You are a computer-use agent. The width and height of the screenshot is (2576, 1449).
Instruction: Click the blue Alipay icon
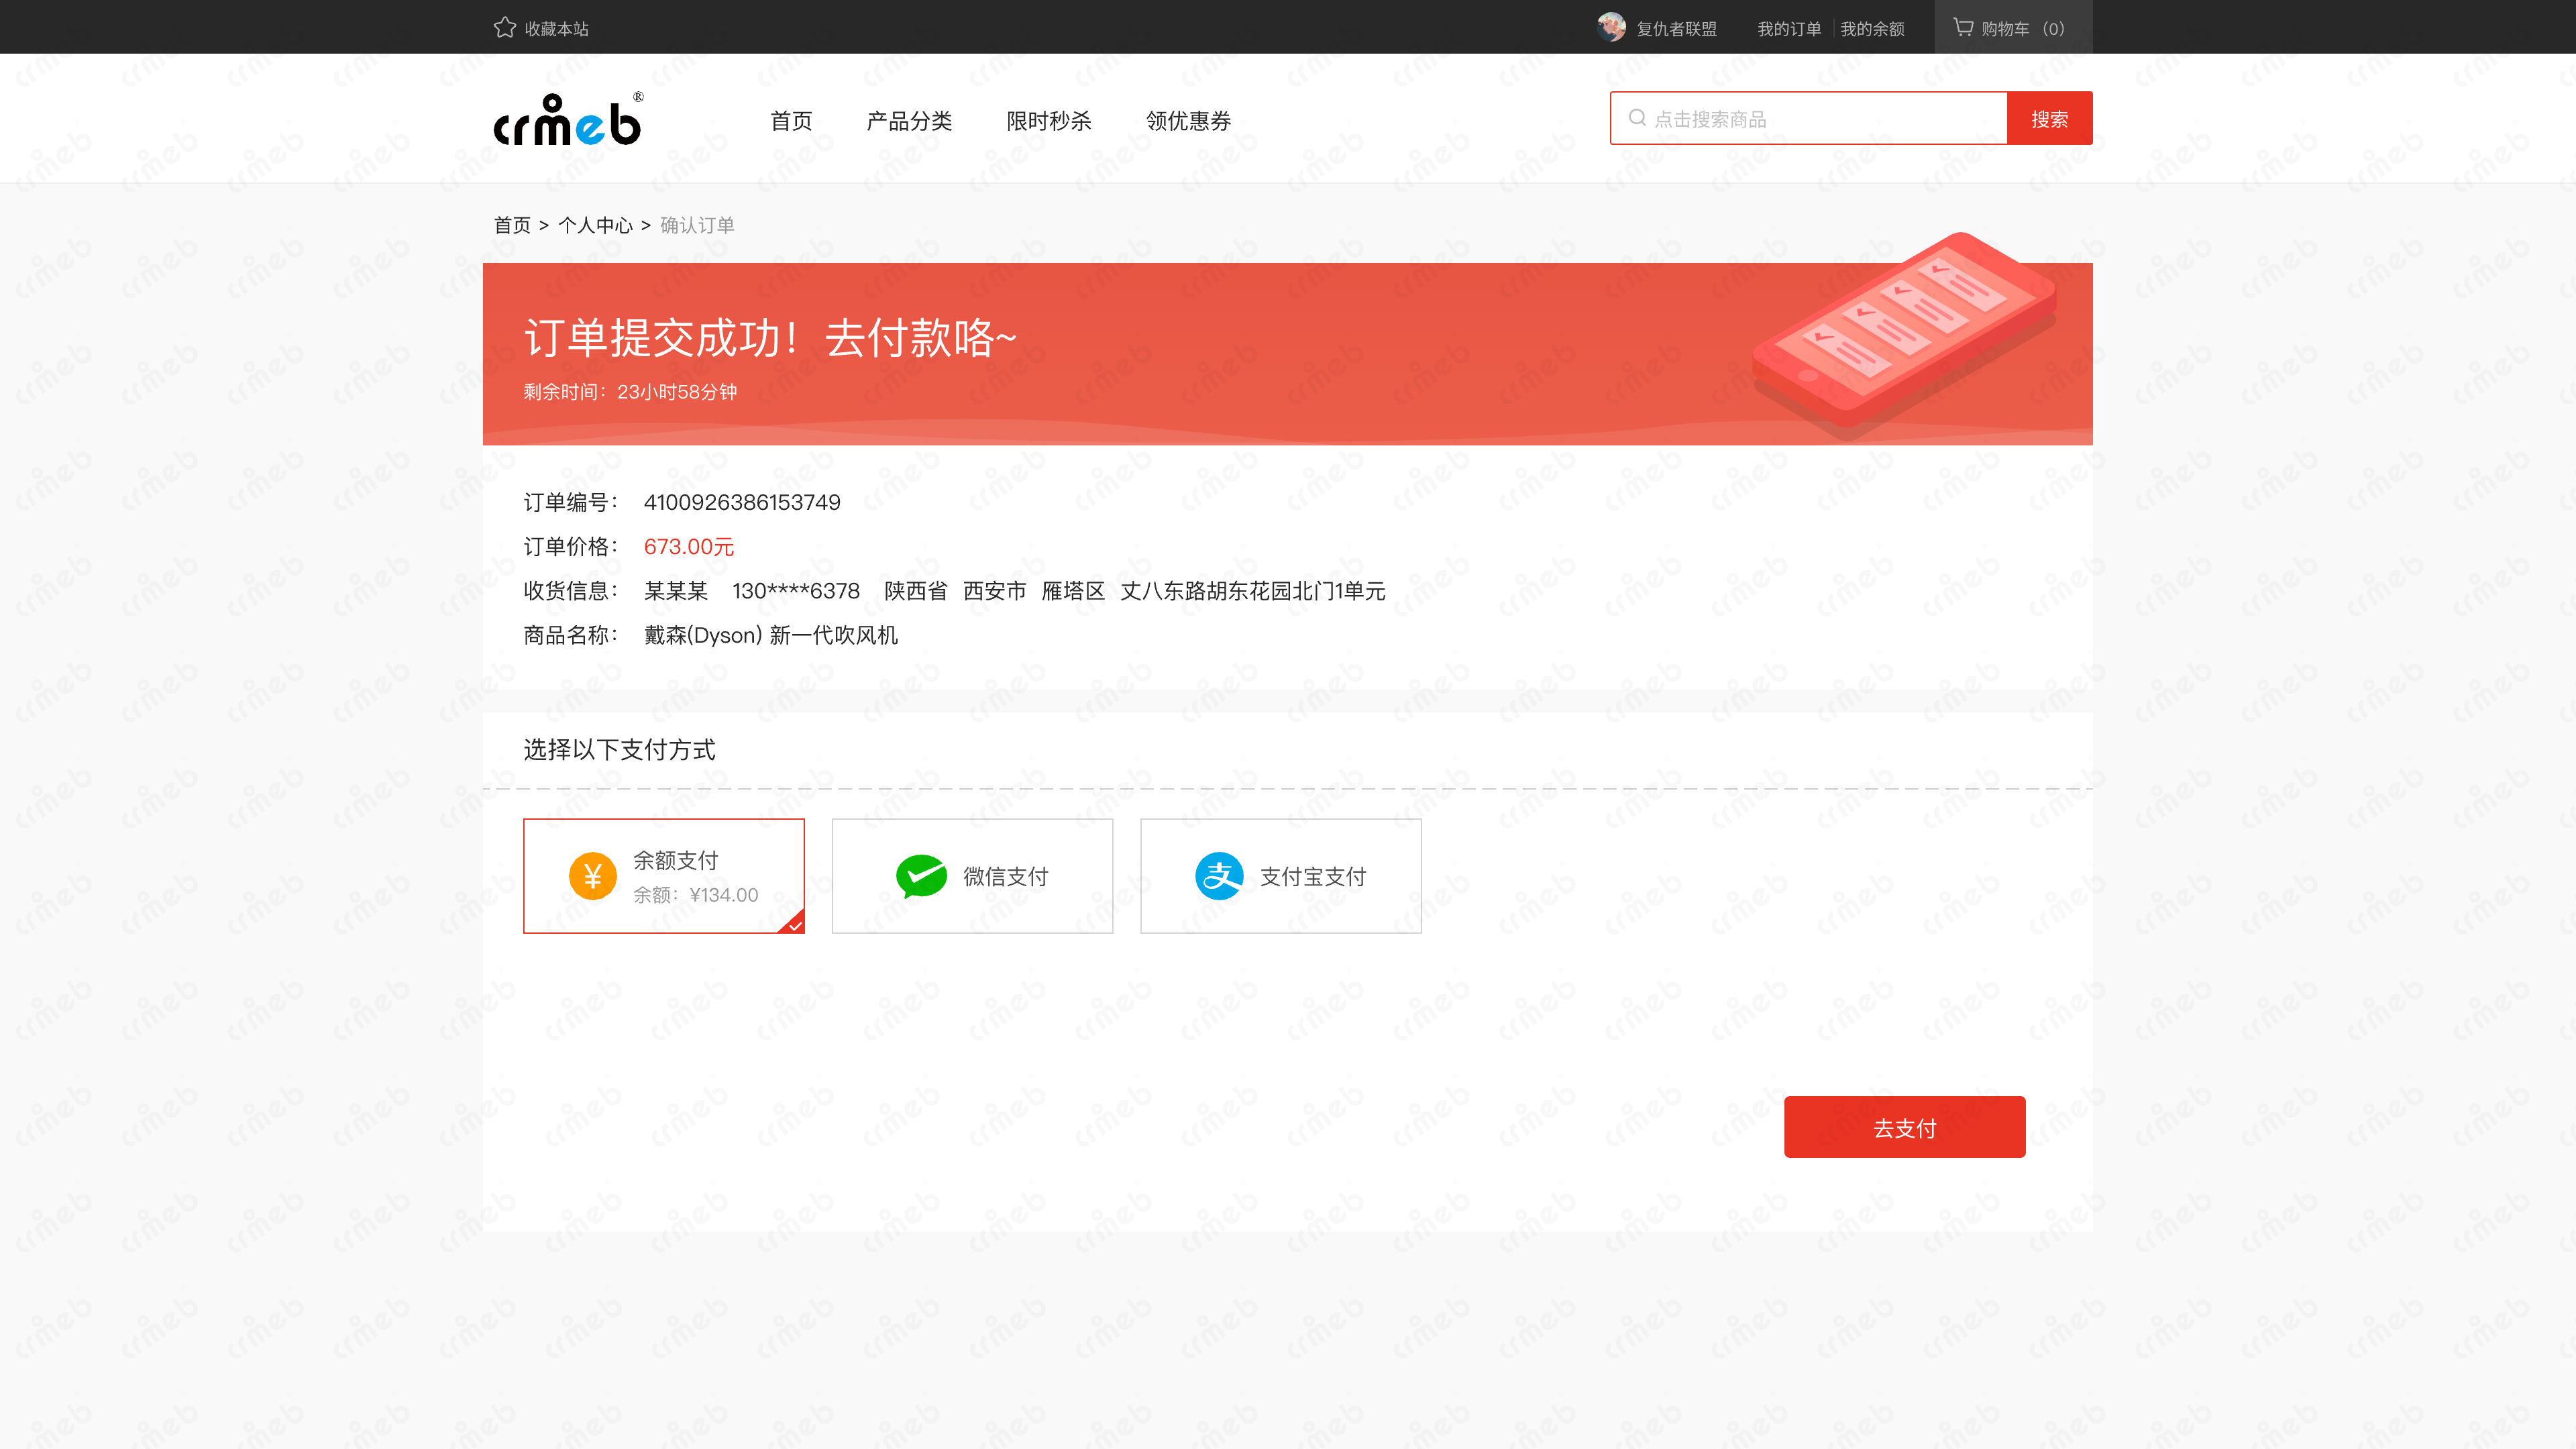click(1219, 876)
